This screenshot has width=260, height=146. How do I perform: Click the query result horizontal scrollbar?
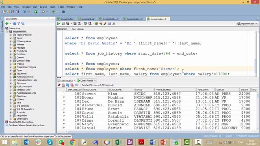coord(141,131)
